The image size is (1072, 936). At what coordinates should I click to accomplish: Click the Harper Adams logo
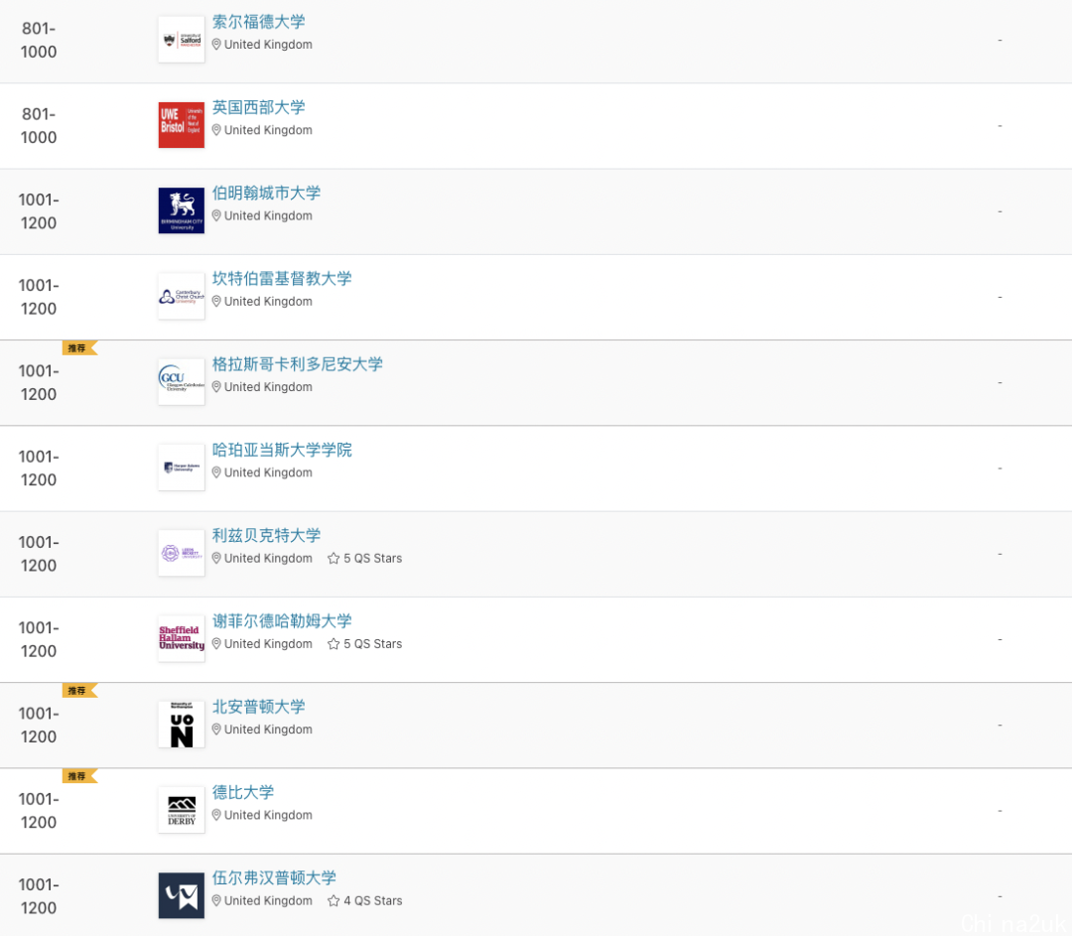click(x=182, y=468)
